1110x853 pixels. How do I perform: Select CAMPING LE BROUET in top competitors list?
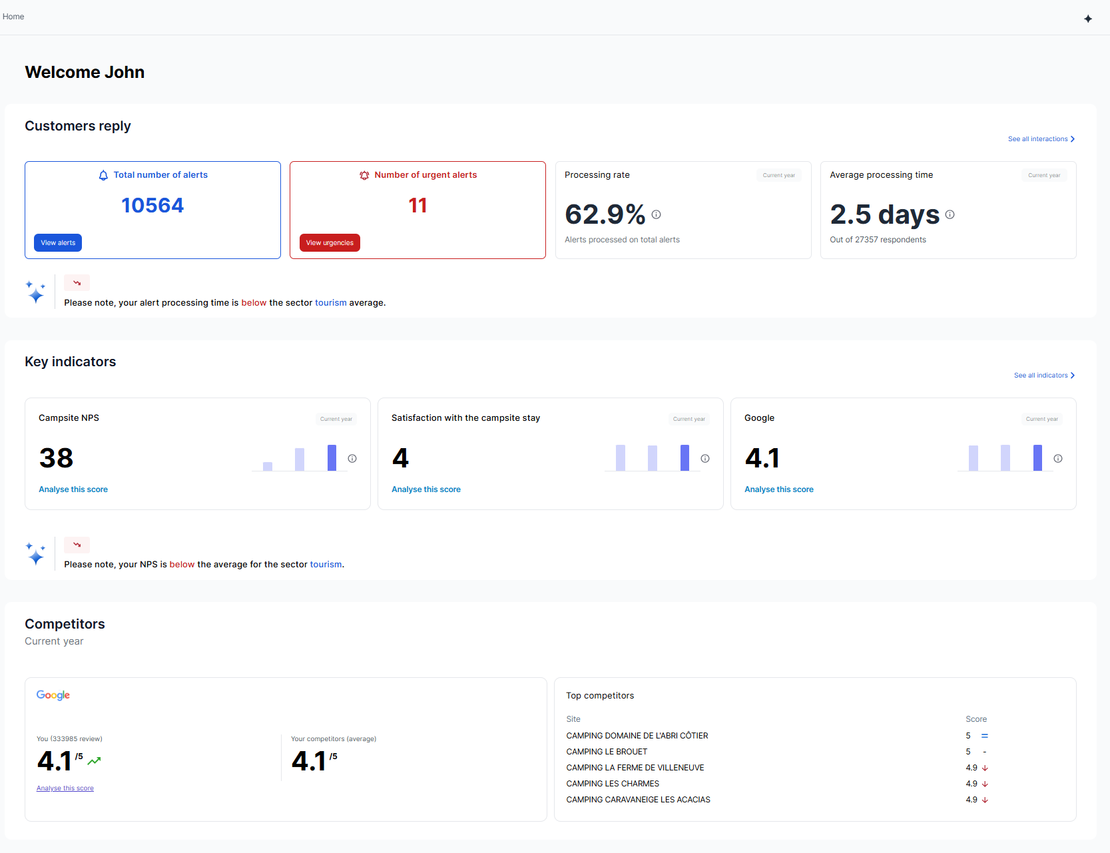point(607,752)
